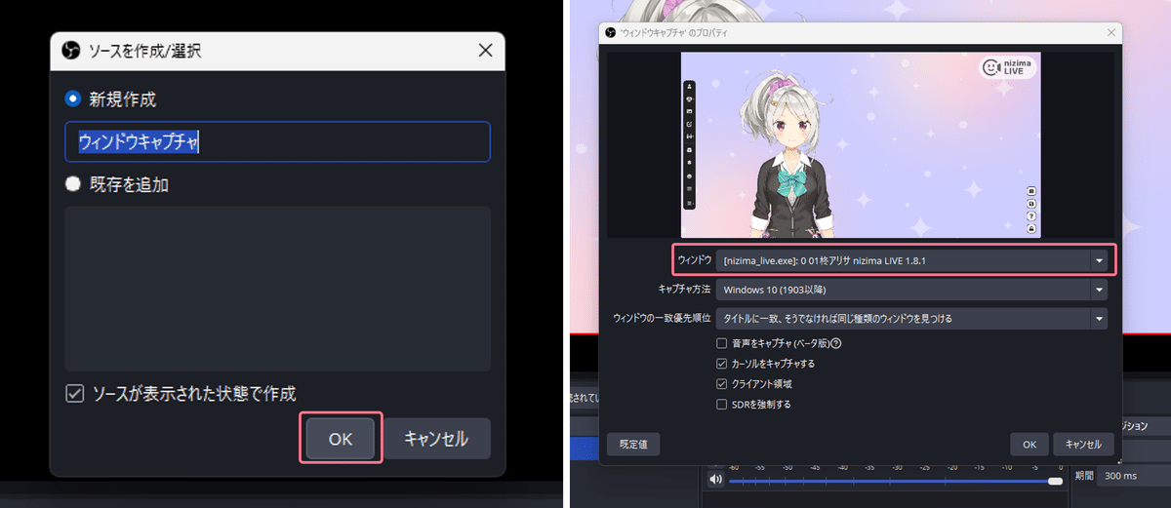The image size is (1171, 508).
Task: Click the 期間 300 ms field
Action: (x=1133, y=476)
